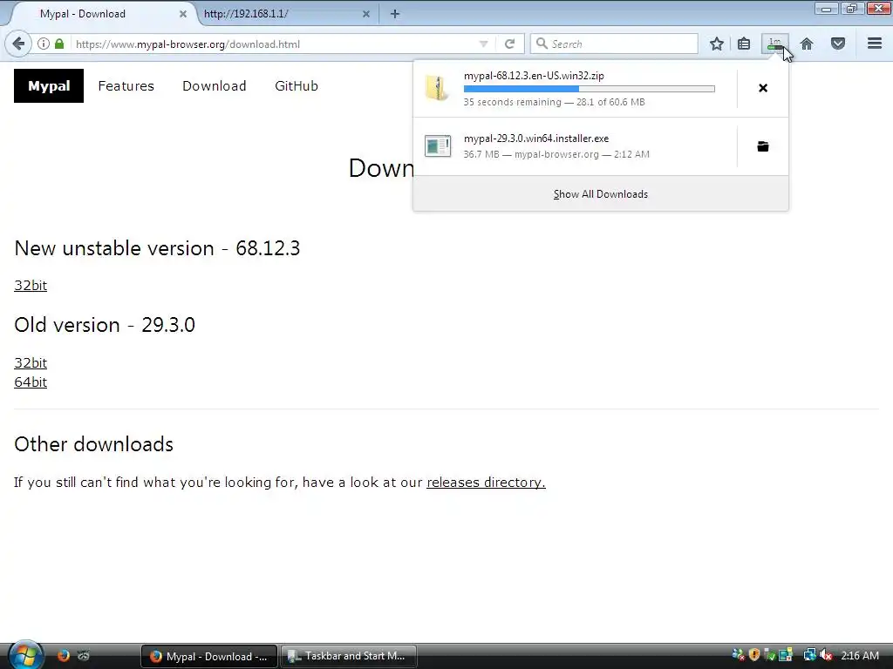This screenshot has height=669, width=893.
Task: Launch Firefox from quick launch bar
Action: [x=63, y=655]
